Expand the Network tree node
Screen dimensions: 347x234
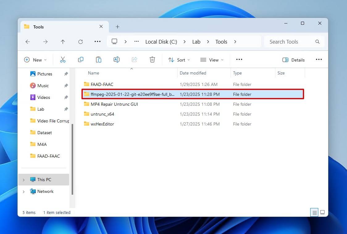[x=23, y=192]
